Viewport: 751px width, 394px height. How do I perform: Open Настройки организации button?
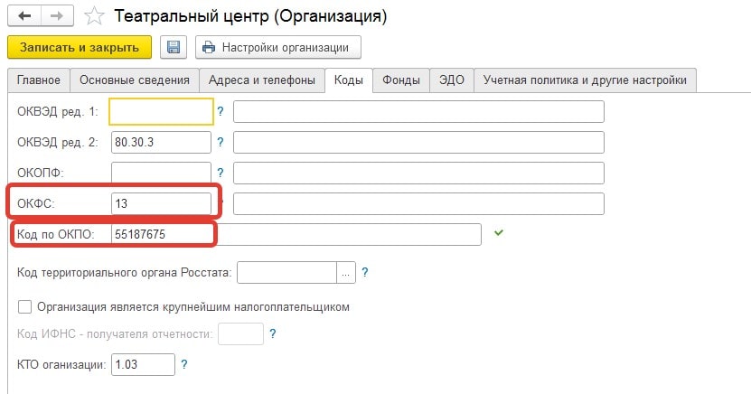(x=278, y=47)
